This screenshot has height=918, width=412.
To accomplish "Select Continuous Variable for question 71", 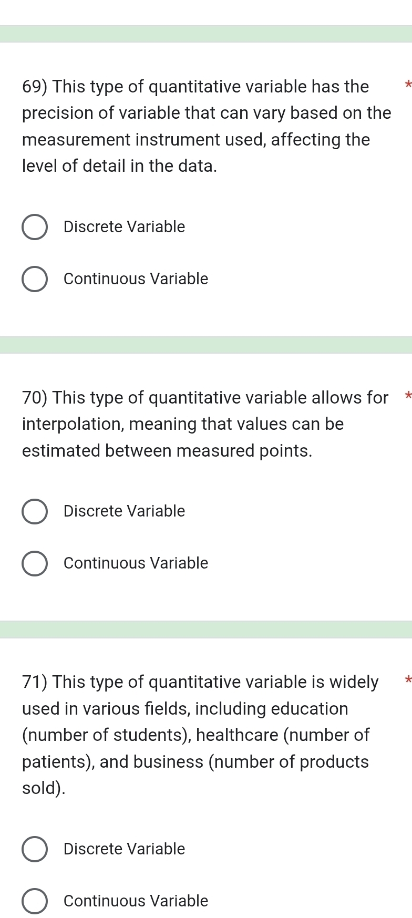I will (x=35, y=901).
